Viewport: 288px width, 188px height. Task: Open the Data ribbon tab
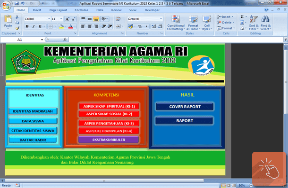coord(100,10)
